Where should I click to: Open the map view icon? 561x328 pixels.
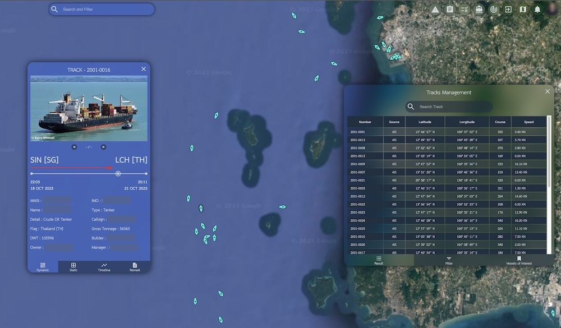point(523,9)
